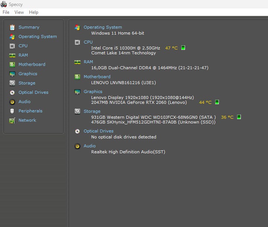268x227 pixels.
Task: Click the CPU chip icon in summary pane
Action: [77, 42]
